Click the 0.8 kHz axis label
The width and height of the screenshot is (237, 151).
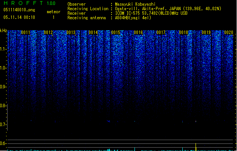(x=3, y=106)
